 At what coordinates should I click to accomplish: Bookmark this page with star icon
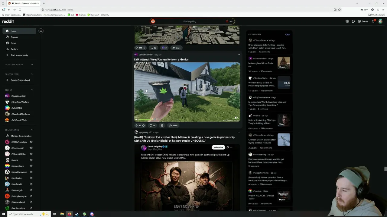click(339, 10)
